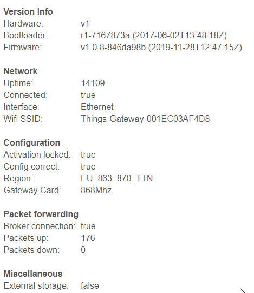
Task: Click the Activation locked value true
Action: (x=88, y=155)
